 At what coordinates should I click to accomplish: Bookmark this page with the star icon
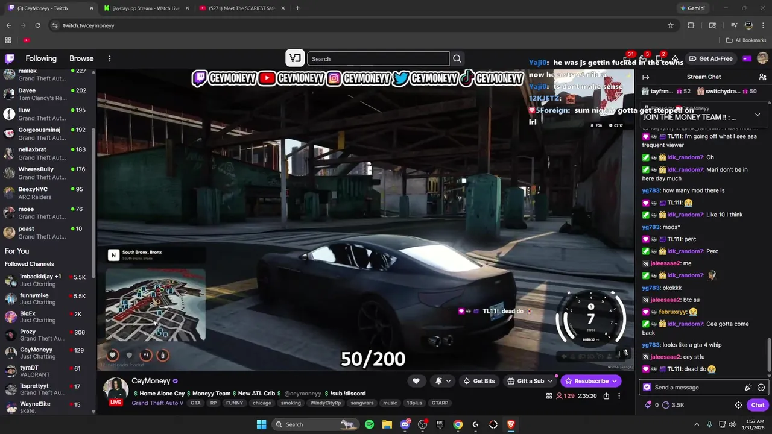point(671,25)
